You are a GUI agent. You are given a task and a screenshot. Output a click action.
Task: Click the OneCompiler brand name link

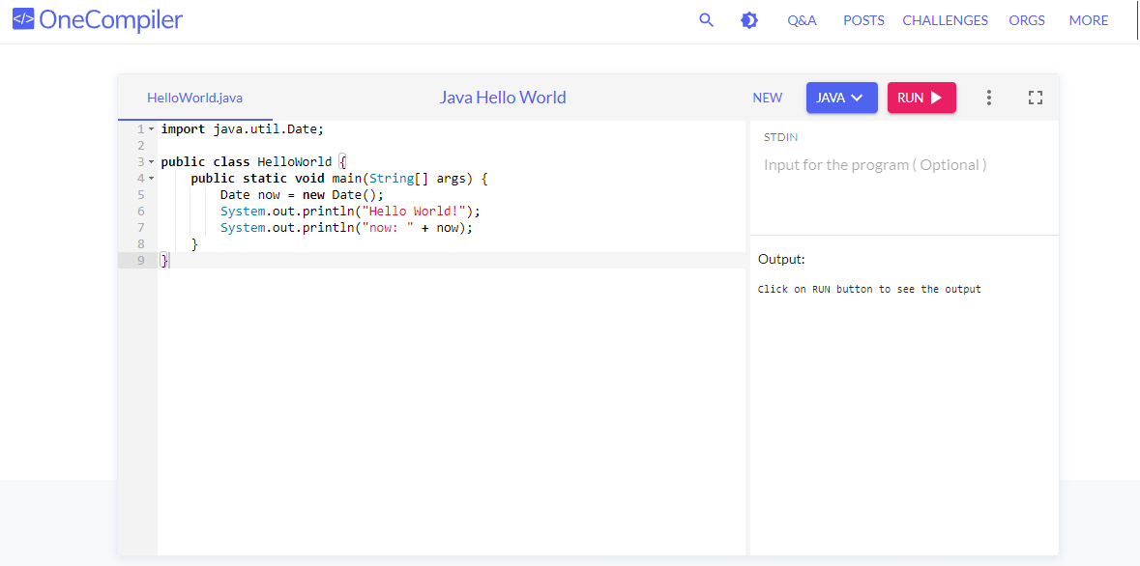coord(110,20)
